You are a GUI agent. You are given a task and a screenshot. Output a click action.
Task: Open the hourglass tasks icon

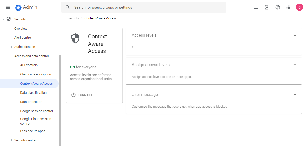[x=267, y=7]
